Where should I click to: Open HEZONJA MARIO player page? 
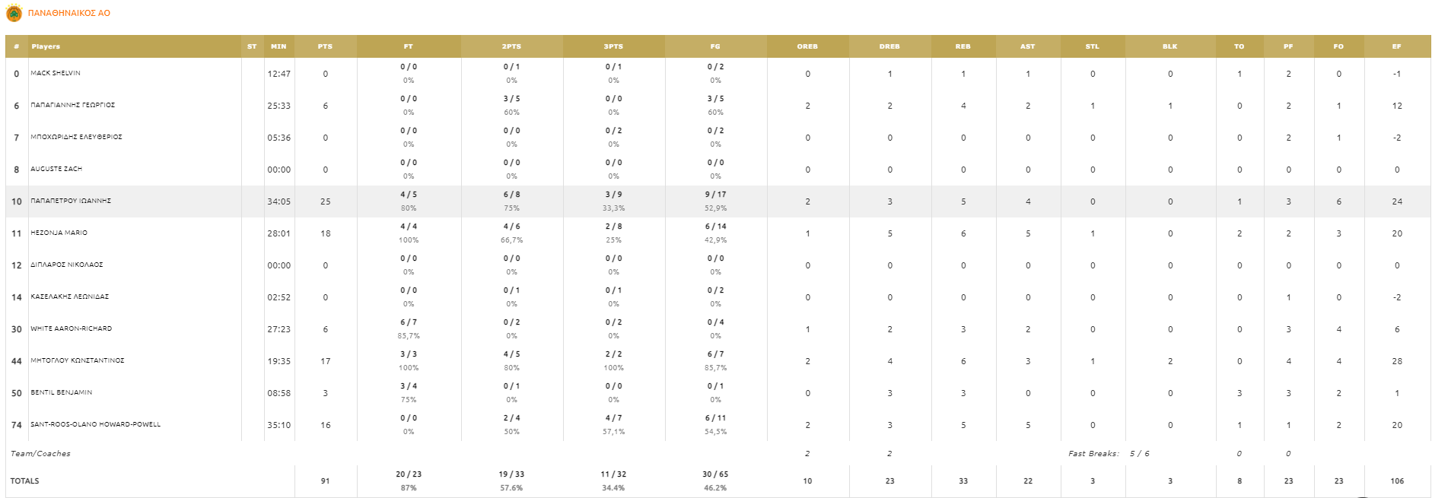[x=59, y=233]
